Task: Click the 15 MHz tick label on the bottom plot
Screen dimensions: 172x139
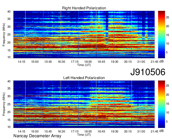Action: click(x=9, y=120)
